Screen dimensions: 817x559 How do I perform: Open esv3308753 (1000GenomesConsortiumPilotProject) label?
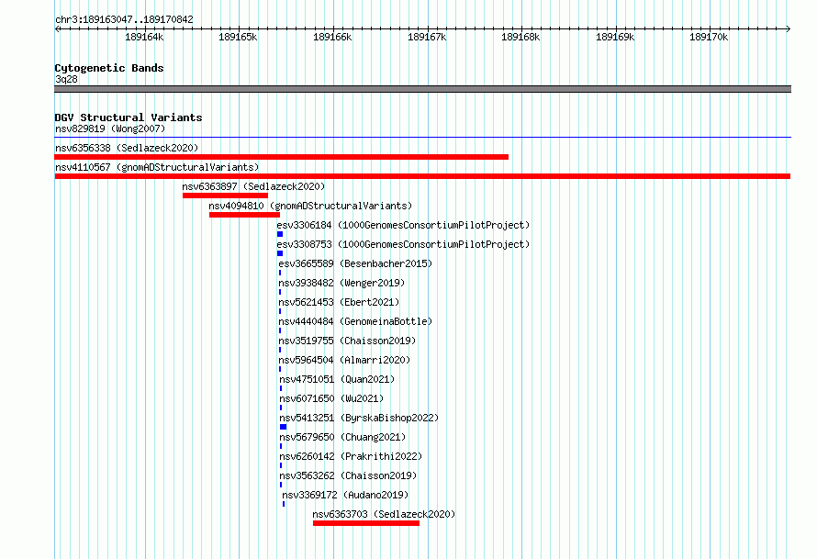(403, 244)
